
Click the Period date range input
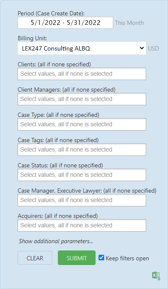[x=65, y=23]
